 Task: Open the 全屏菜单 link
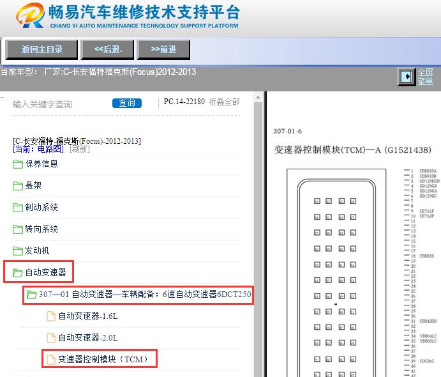(425, 77)
